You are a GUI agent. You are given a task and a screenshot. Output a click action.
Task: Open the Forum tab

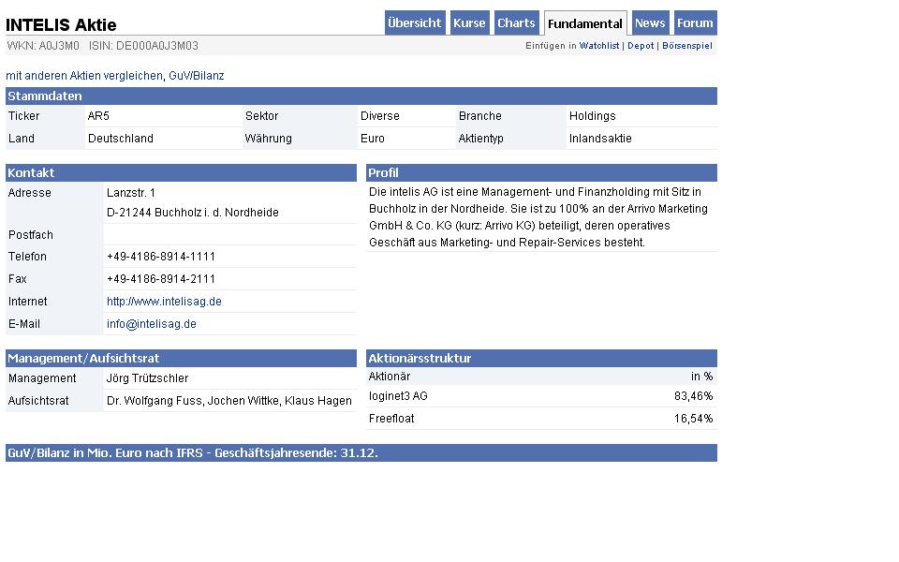[695, 22]
